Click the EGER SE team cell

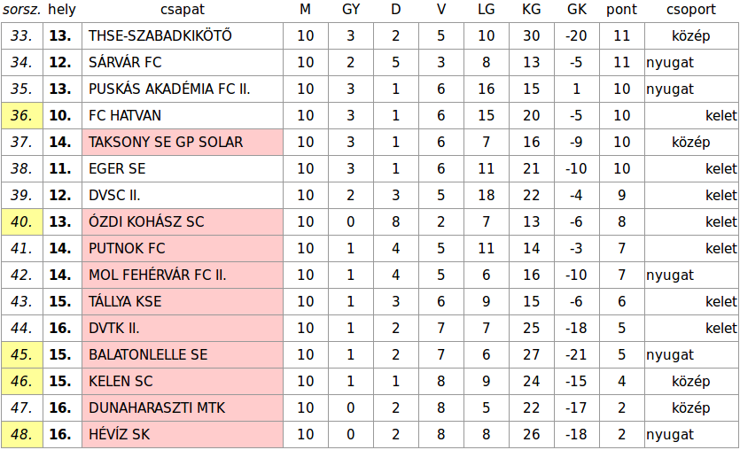click(x=183, y=168)
